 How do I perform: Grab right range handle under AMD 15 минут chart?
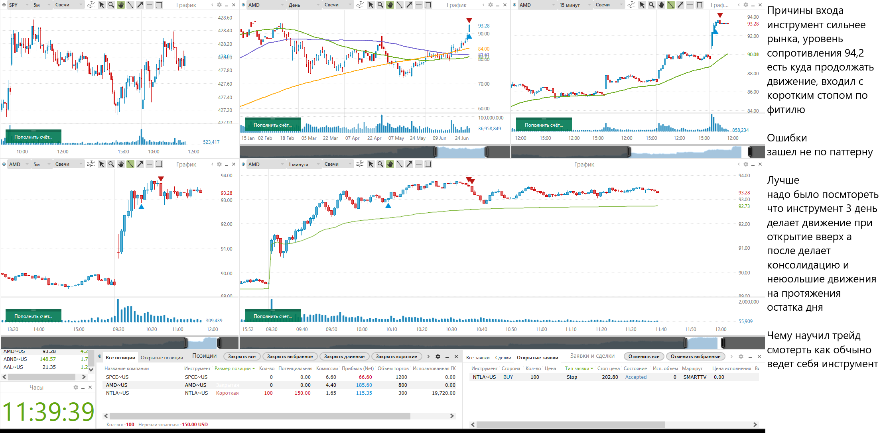point(750,151)
